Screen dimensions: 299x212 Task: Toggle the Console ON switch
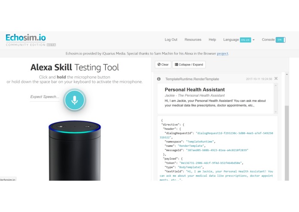pyautogui.click(x=281, y=40)
